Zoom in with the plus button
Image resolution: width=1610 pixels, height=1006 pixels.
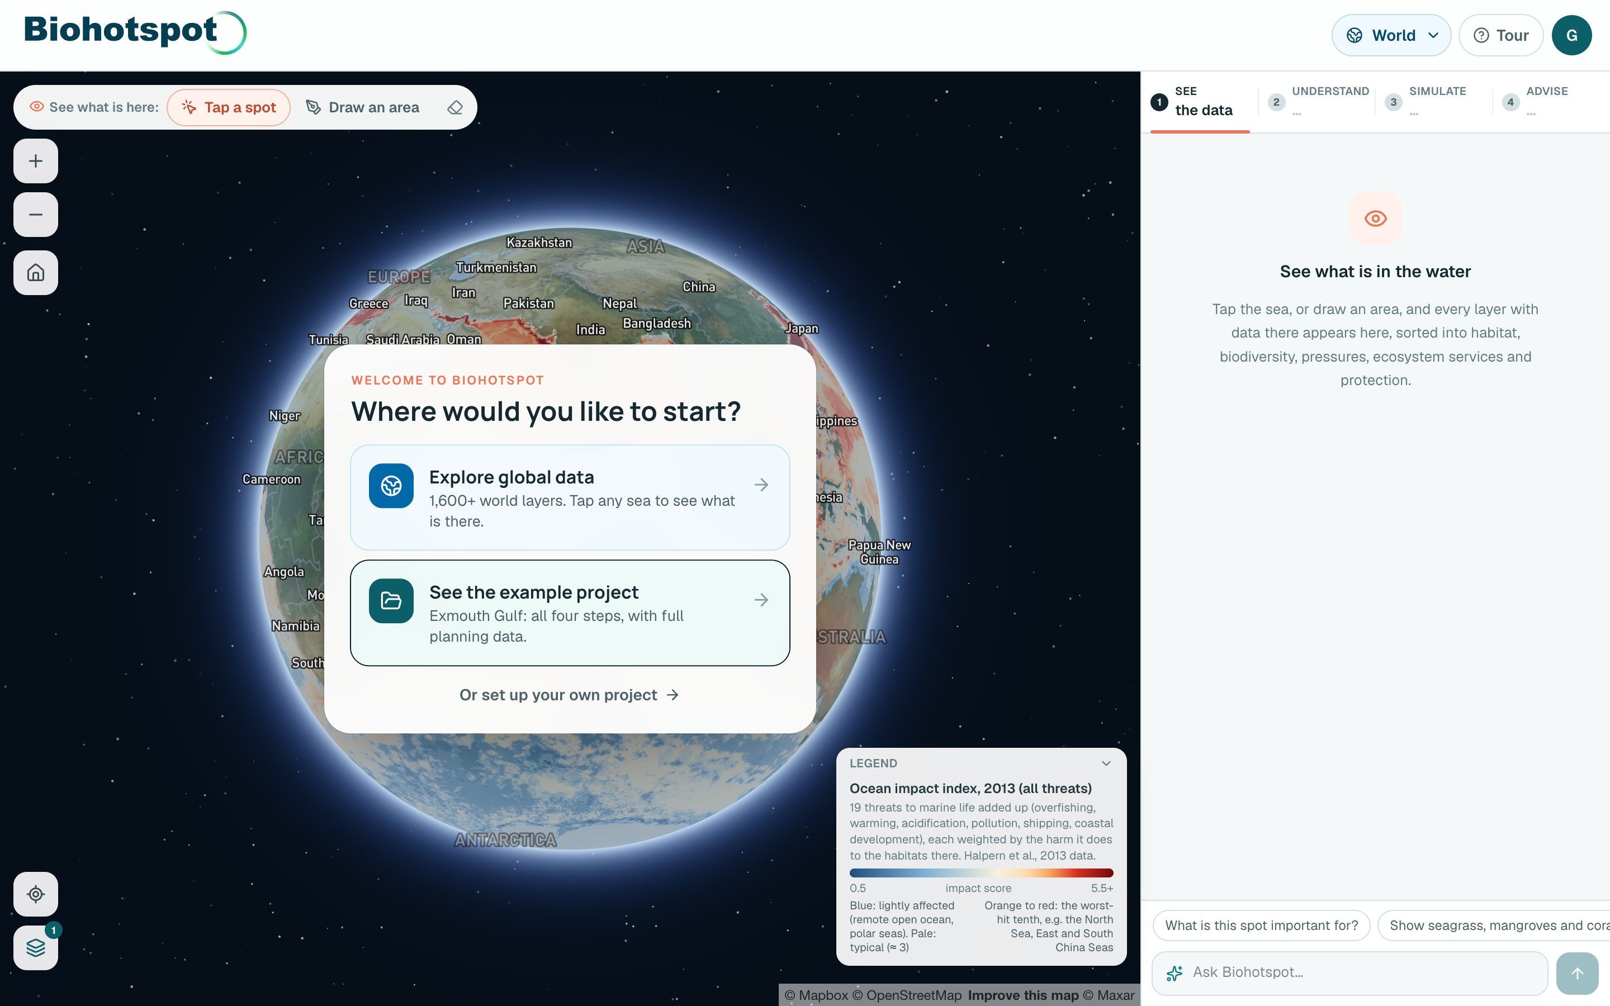(x=36, y=161)
